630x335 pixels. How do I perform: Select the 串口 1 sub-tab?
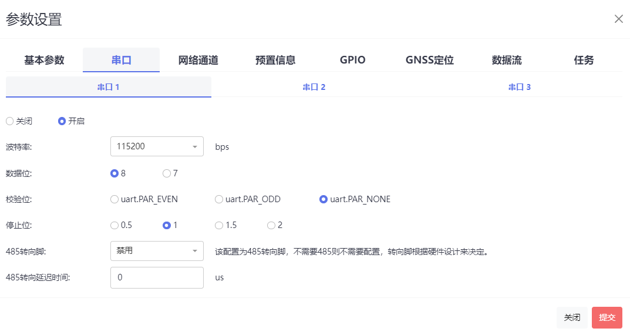[x=109, y=87]
